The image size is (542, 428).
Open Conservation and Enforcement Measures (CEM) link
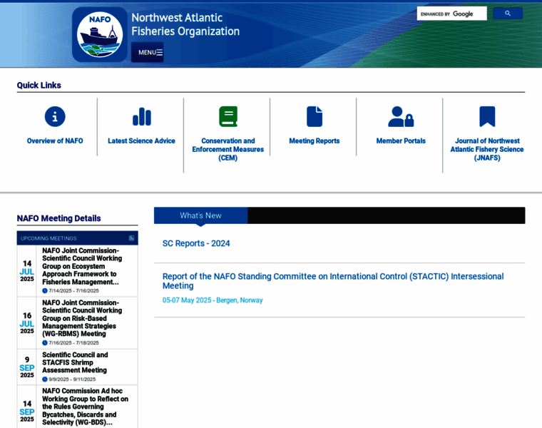[227, 149]
